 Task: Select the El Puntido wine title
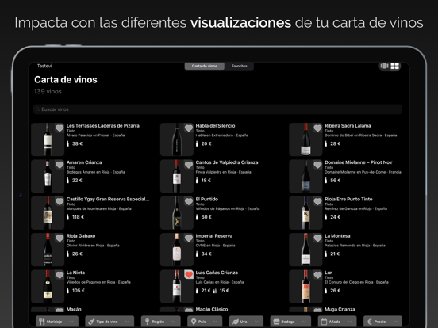(207, 199)
